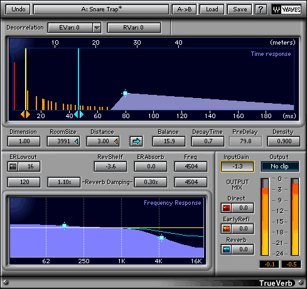
Task: Click the Density value 0.900
Action: tap(284, 141)
